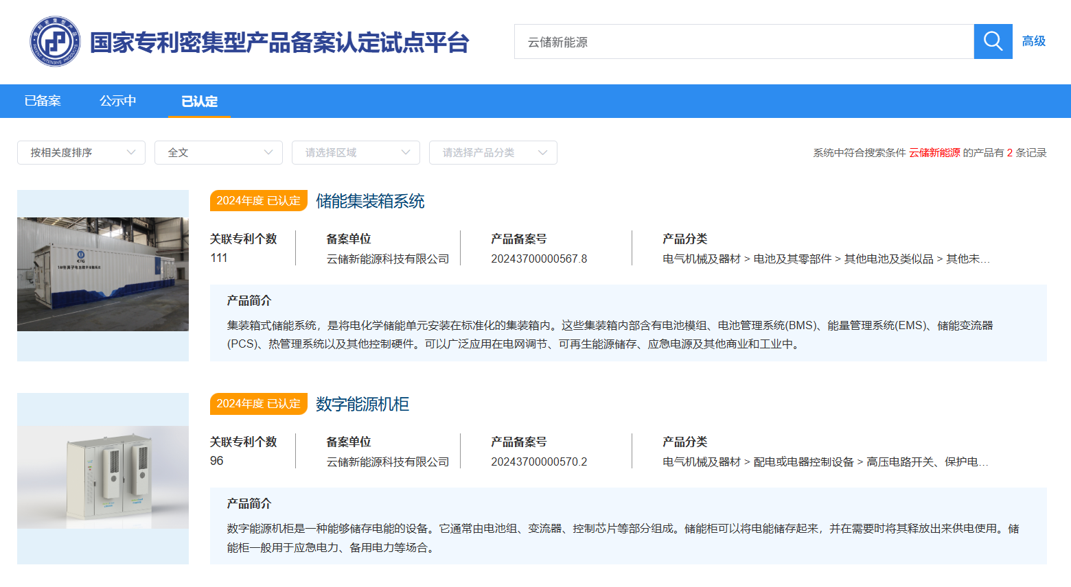Open the 储能集装箱系统 product title

(370, 201)
